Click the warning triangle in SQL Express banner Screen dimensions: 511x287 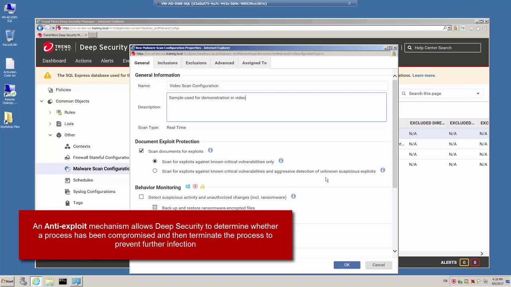point(48,75)
